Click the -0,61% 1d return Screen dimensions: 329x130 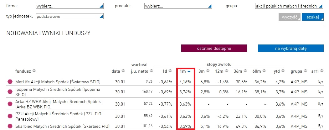point(166,116)
